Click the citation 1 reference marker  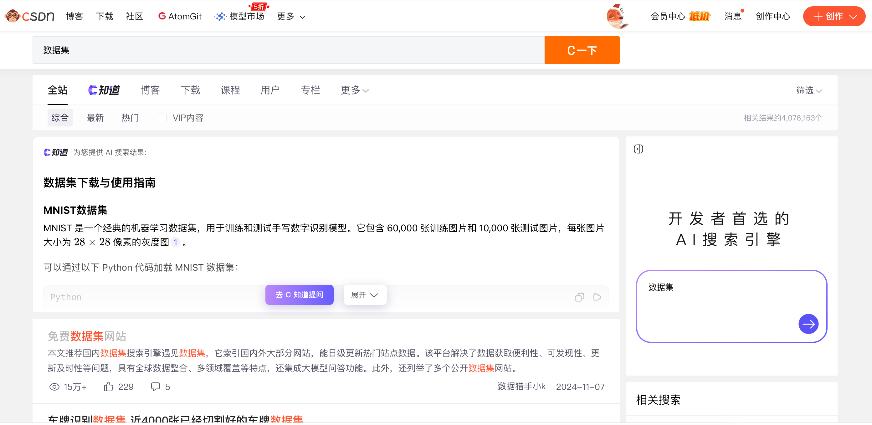click(175, 242)
